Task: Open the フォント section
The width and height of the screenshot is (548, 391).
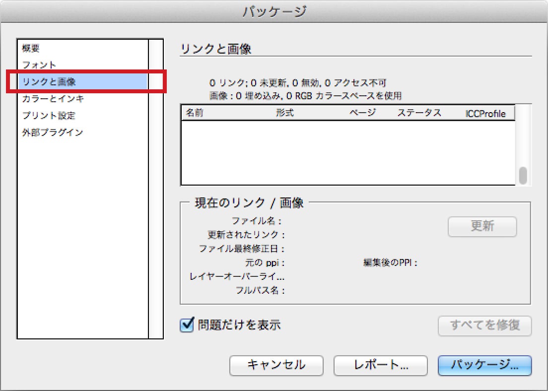Action: pyautogui.click(x=39, y=65)
